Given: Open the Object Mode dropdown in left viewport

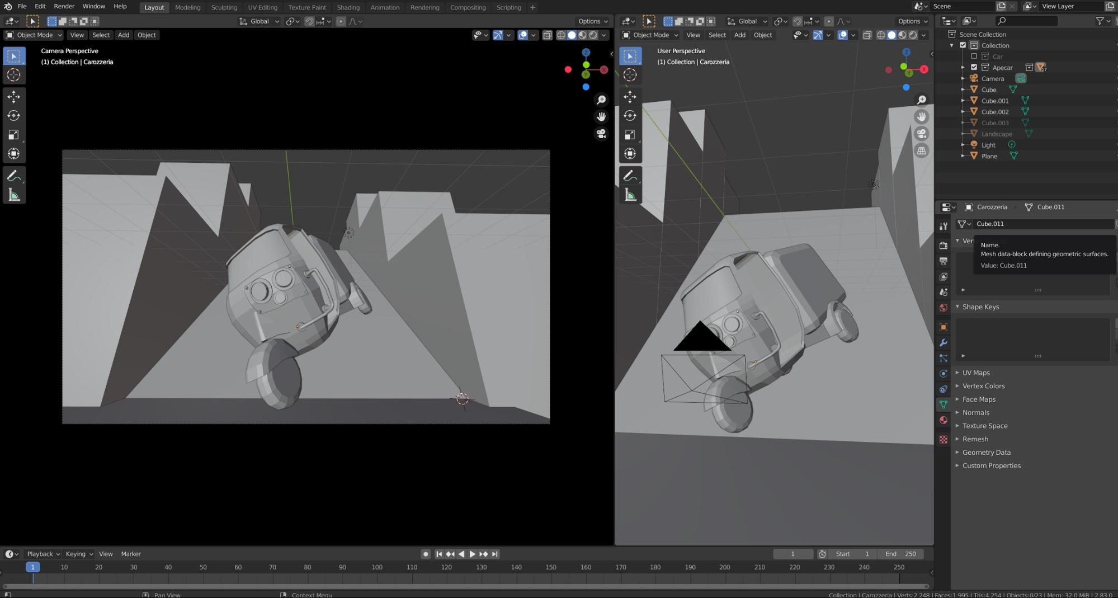Looking at the screenshot, I should pyautogui.click(x=34, y=35).
